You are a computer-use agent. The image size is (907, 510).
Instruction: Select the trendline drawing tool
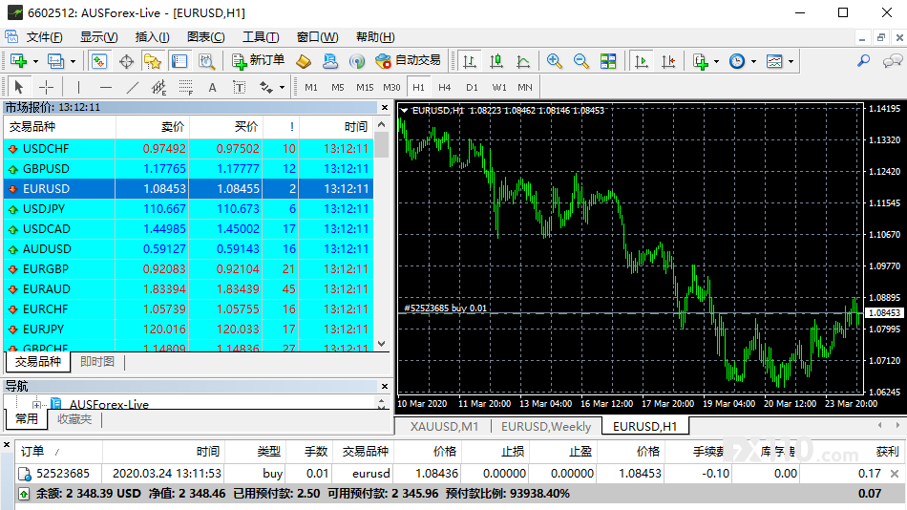133,88
